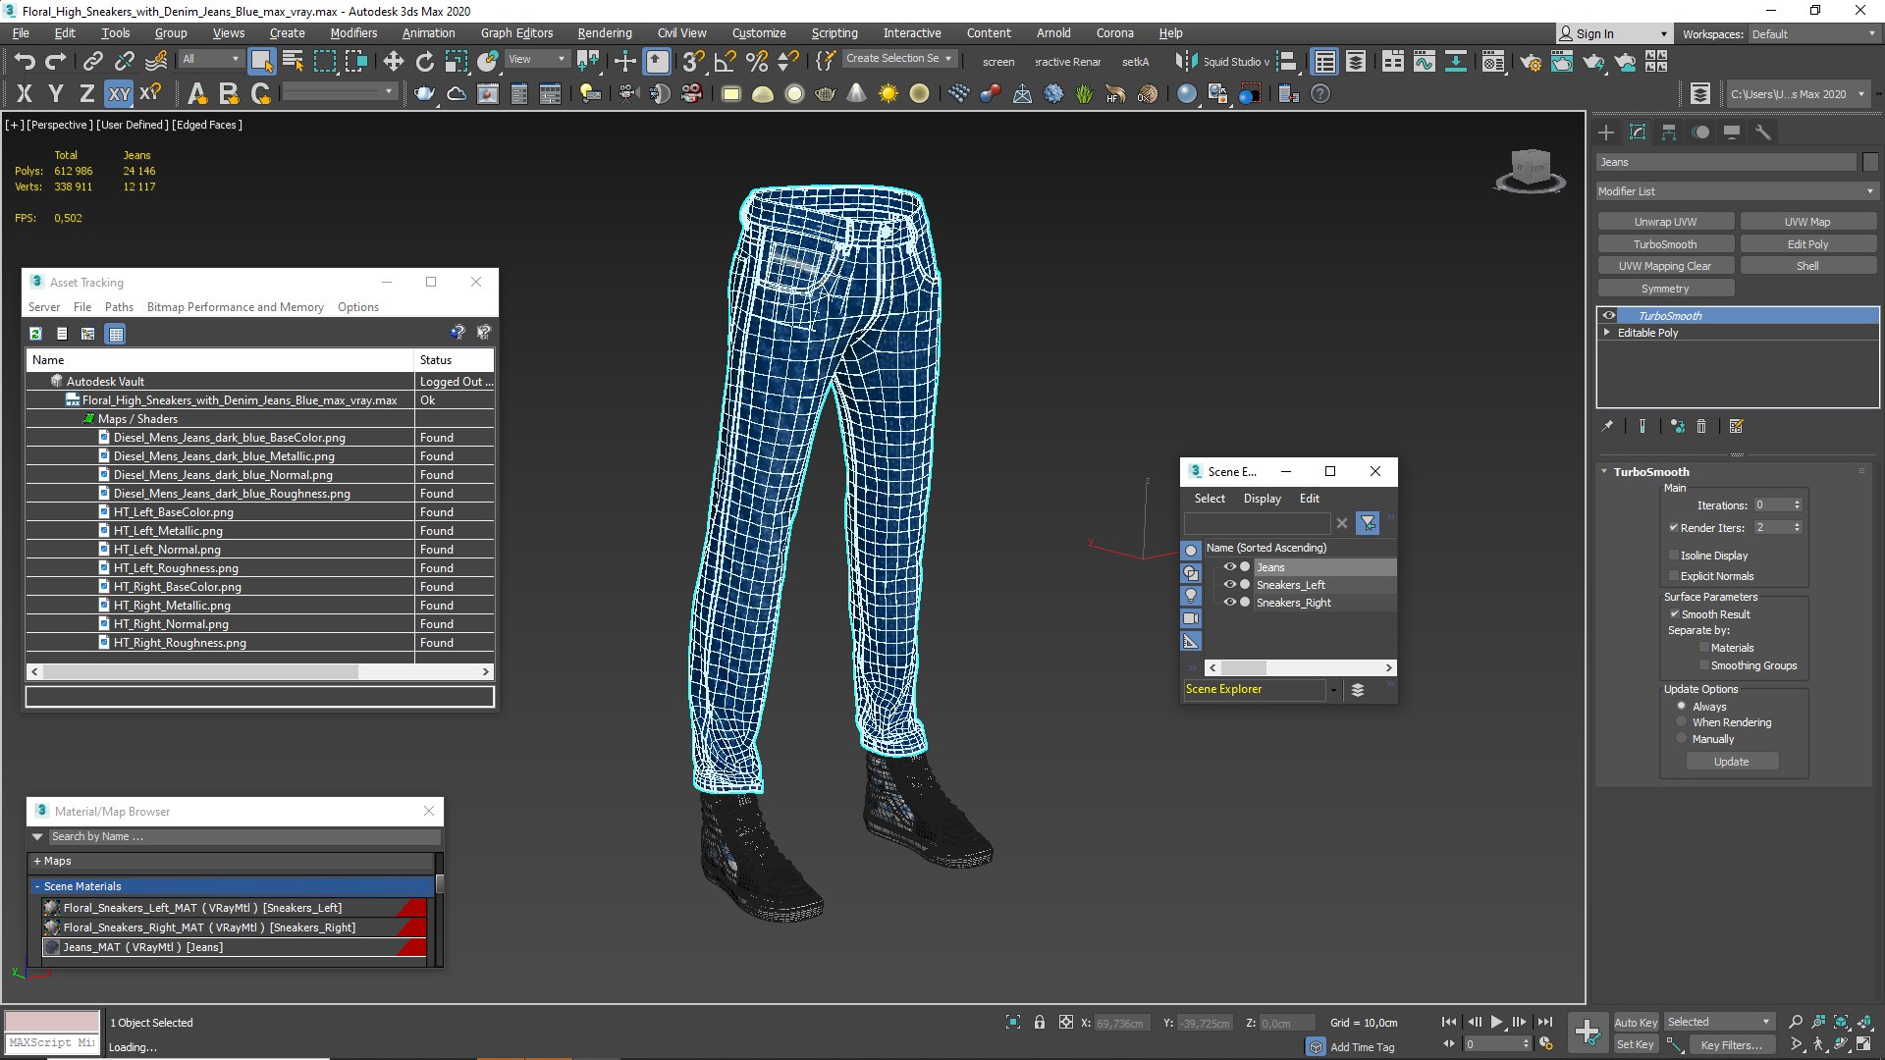This screenshot has height=1060, width=1885.
Task: Select When Rendering update option
Action: pyautogui.click(x=1682, y=722)
